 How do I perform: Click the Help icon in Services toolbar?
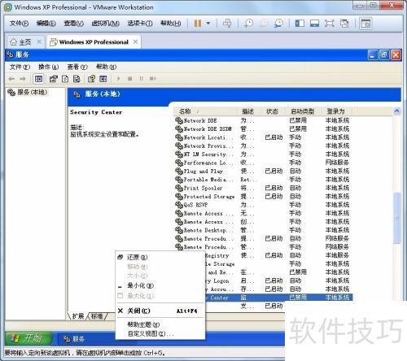click(x=91, y=79)
